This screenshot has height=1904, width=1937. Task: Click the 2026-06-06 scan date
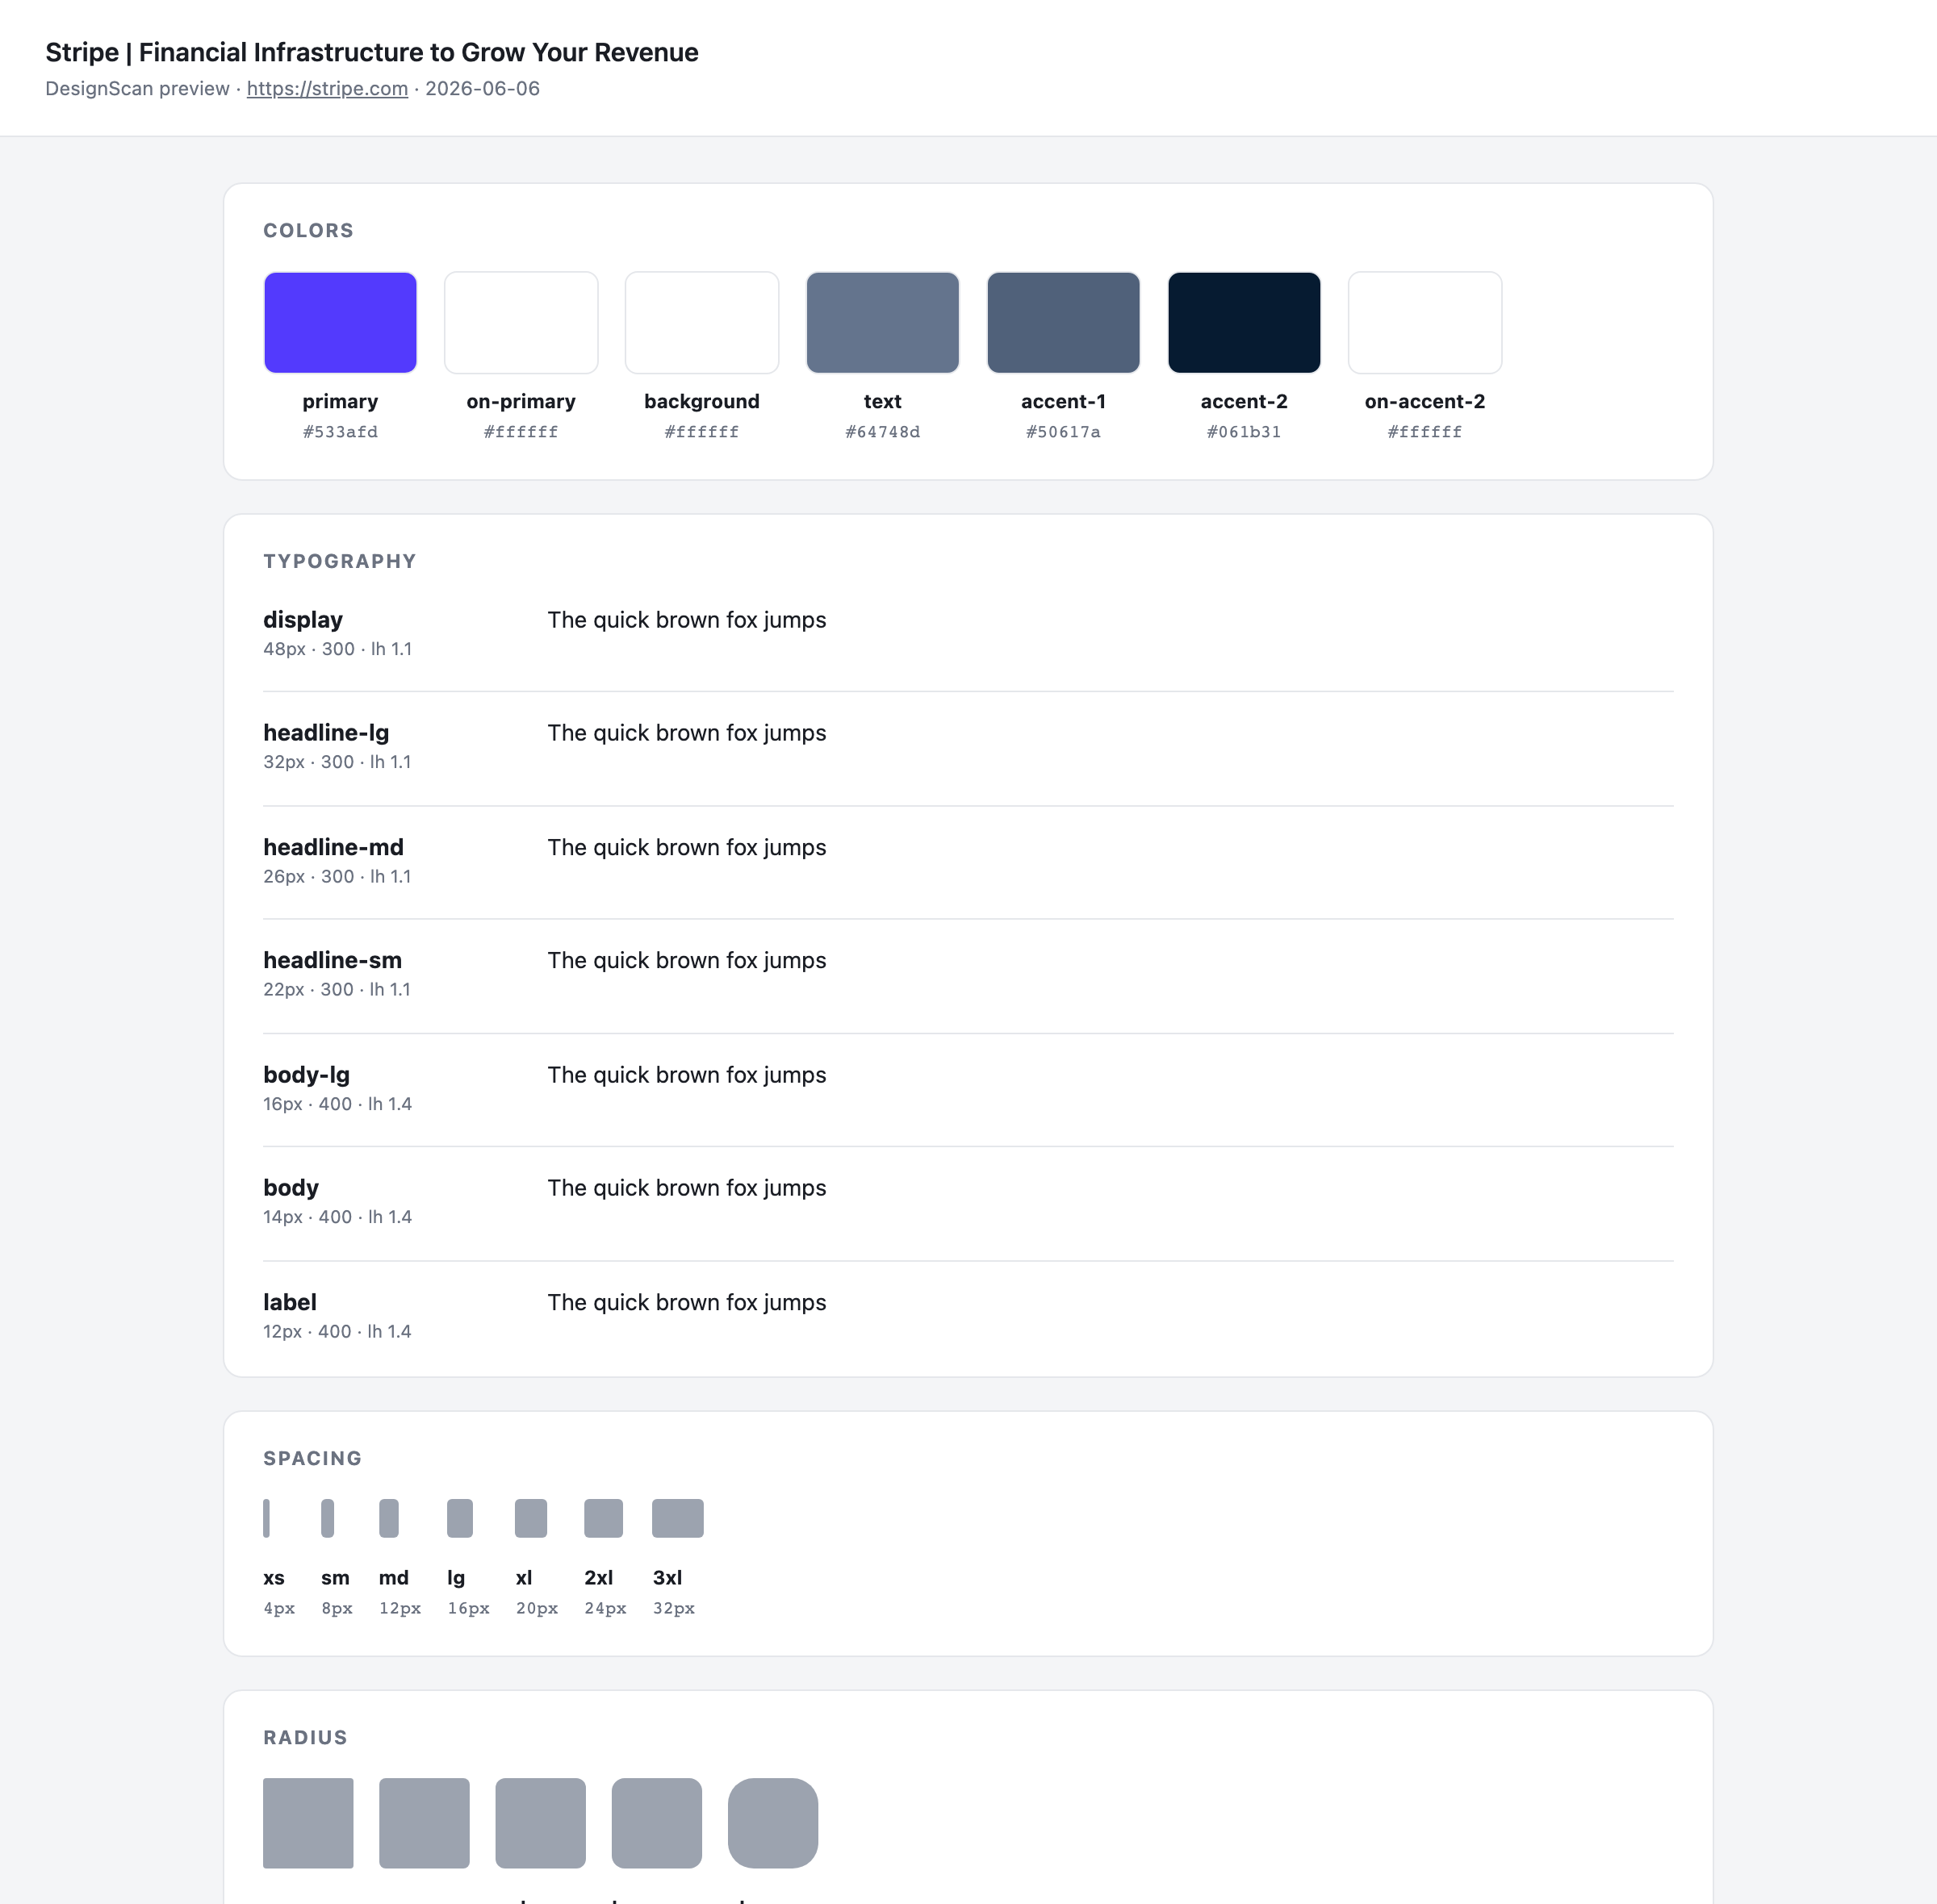(x=483, y=88)
